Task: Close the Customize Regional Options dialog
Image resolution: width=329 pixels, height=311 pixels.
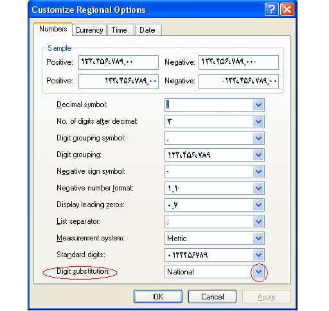Action: [287, 10]
